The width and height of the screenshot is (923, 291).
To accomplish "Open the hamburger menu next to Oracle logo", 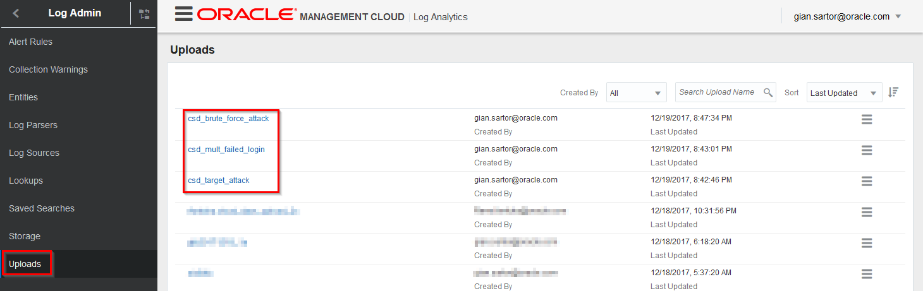I will point(184,14).
